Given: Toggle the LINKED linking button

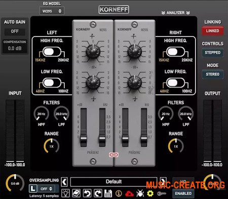Looking at the screenshot, I should 212,31.
